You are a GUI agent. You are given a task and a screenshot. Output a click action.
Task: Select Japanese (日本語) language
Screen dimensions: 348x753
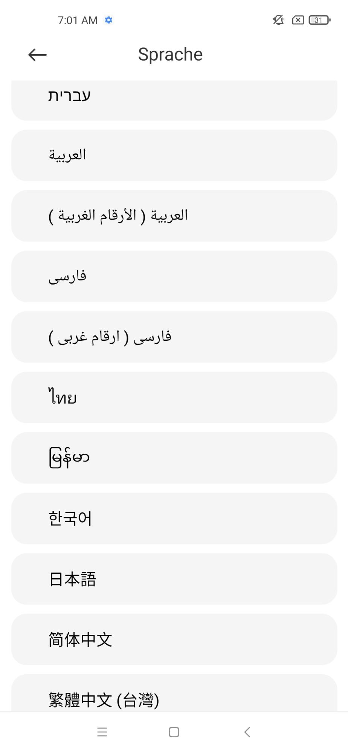coord(174,579)
